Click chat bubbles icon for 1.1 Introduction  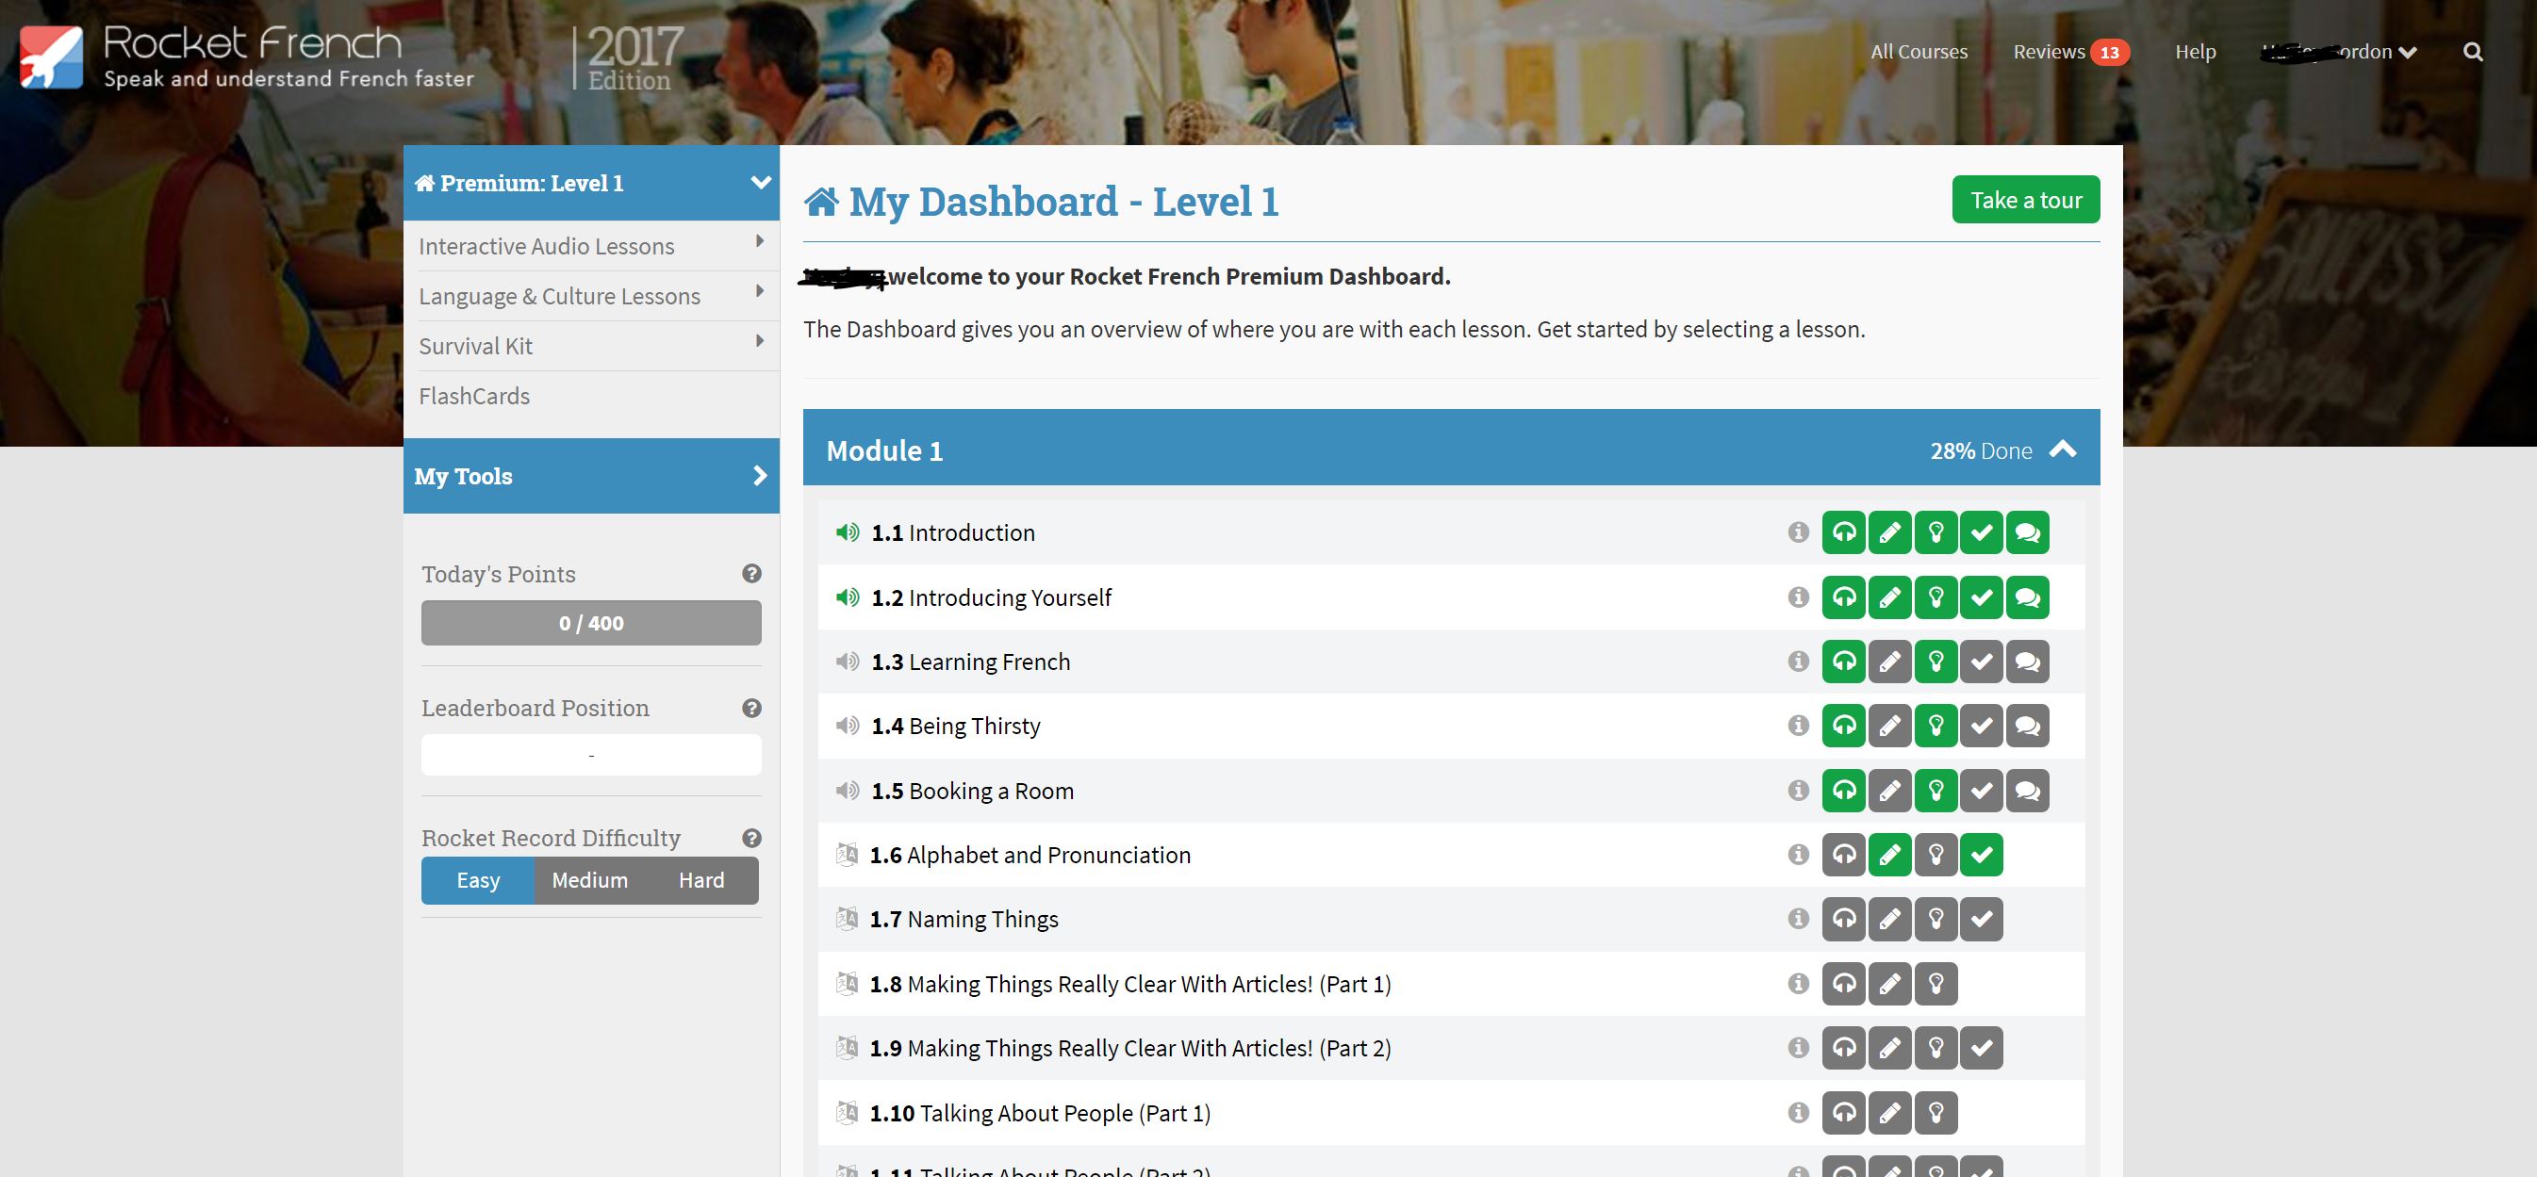point(2028,532)
